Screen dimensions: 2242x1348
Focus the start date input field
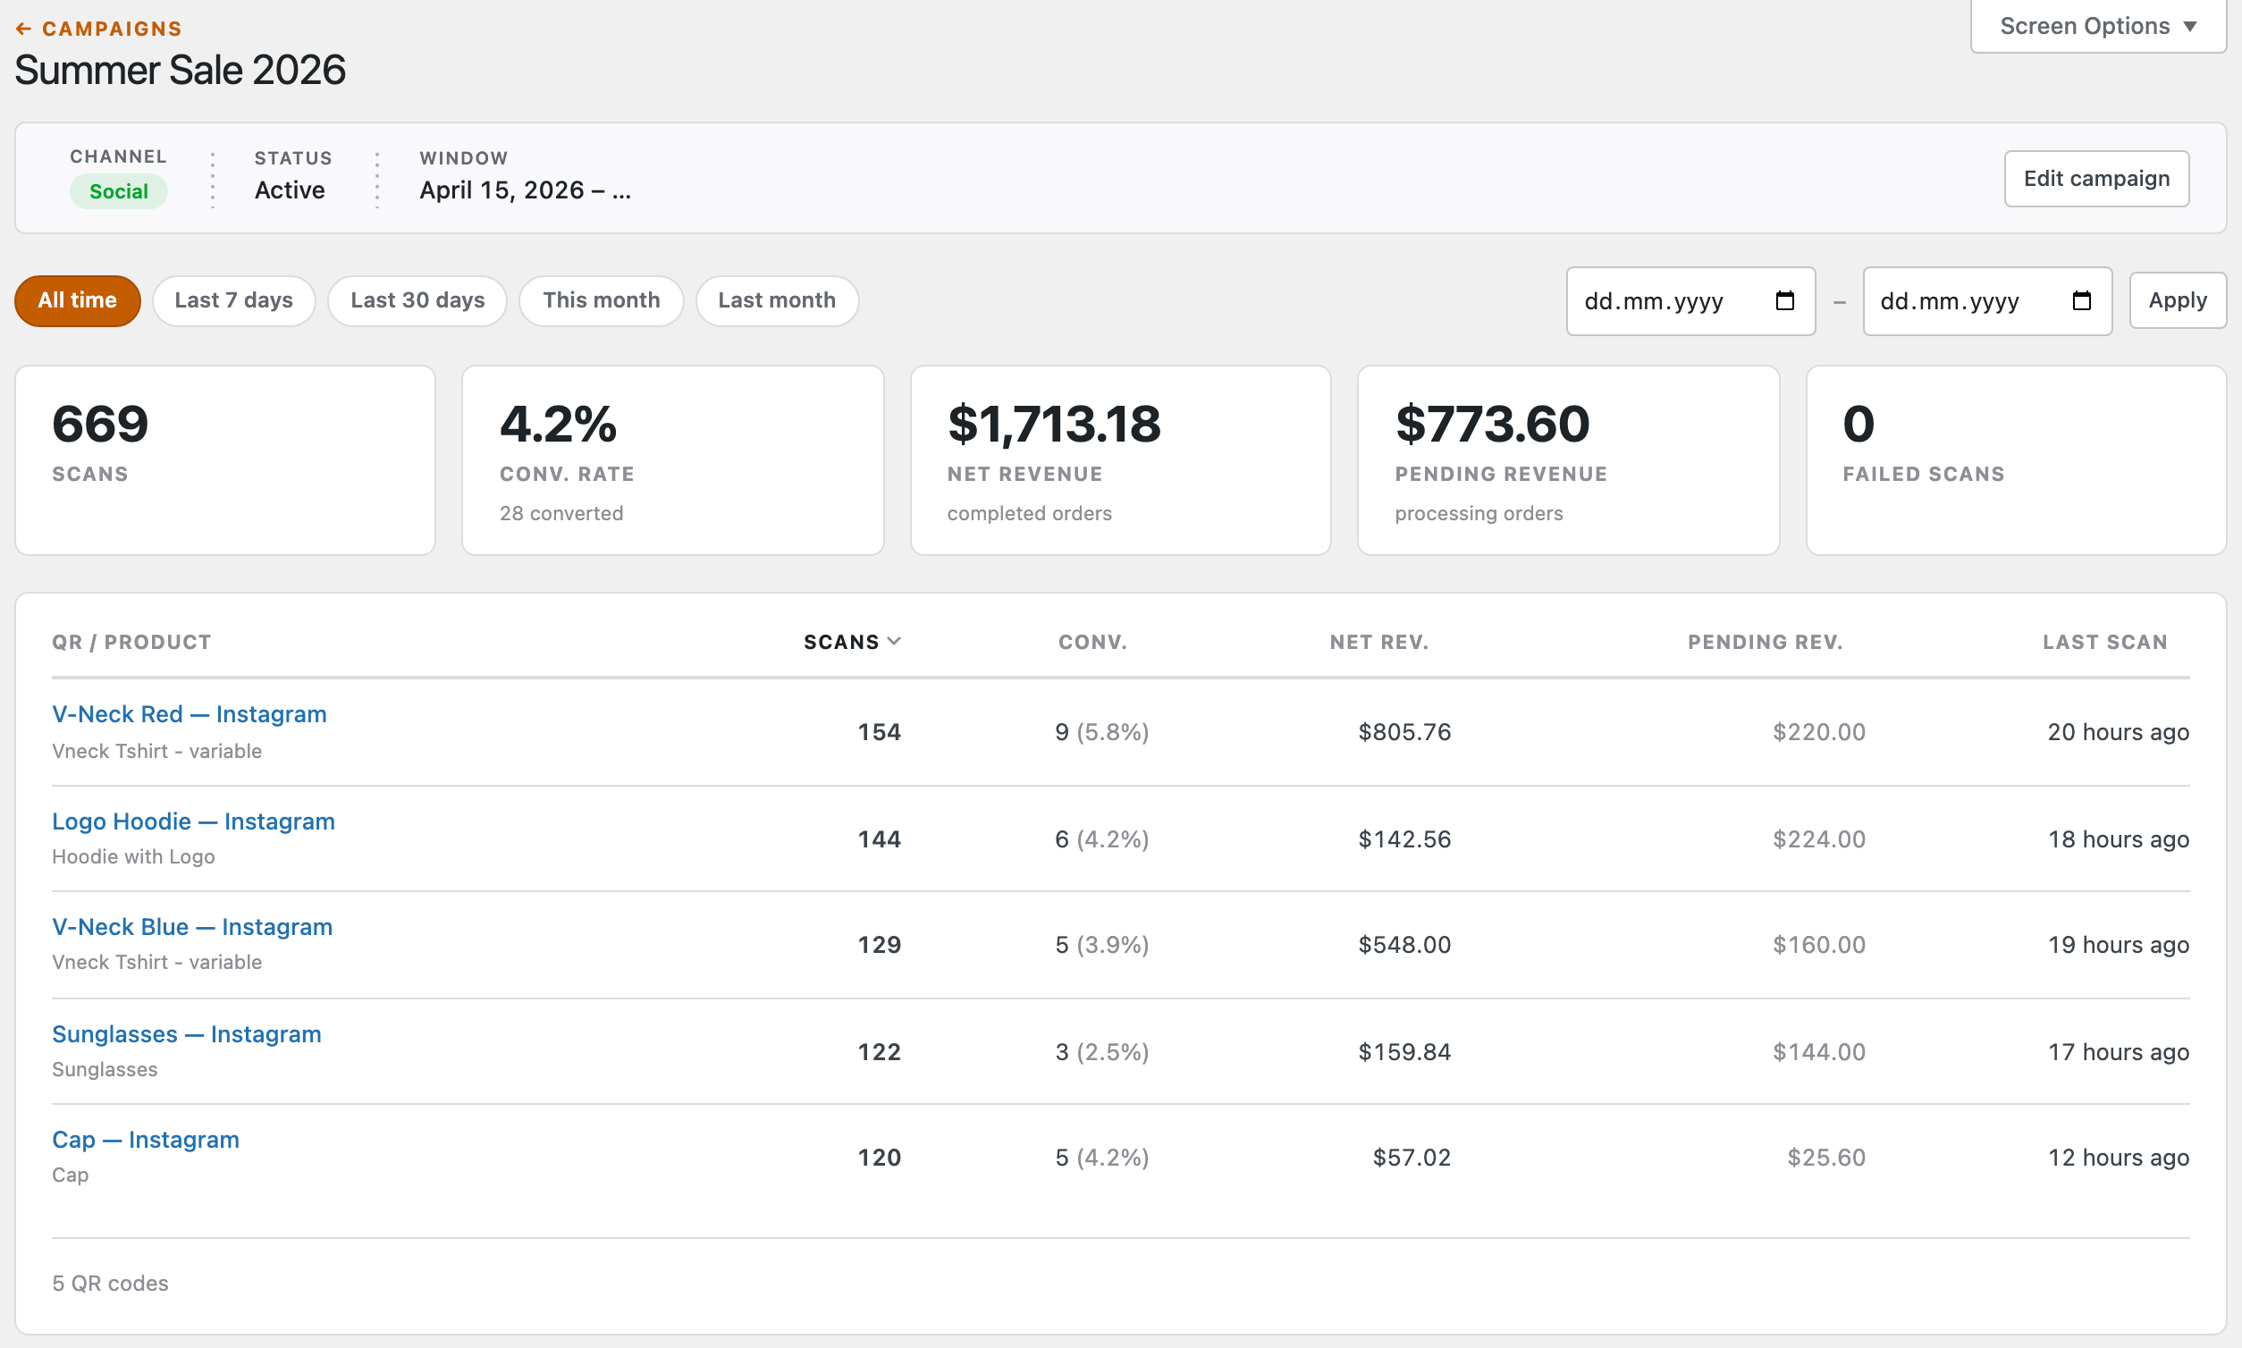point(1690,300)
